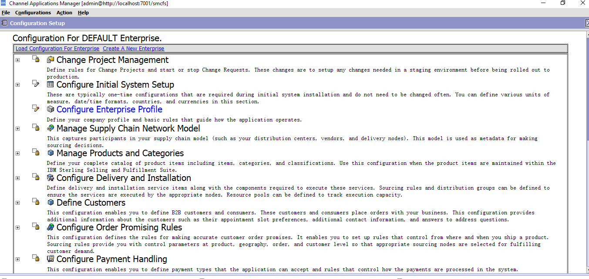Screen dimensions: 589x279
Task: Open the Action menu
Action: click(64, 13)
